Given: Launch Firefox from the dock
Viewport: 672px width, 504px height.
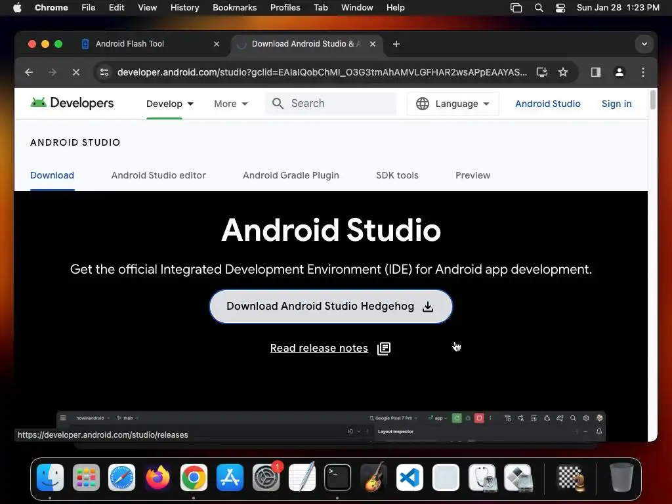Looking at the screenshot, I should [x=157, y=477].
